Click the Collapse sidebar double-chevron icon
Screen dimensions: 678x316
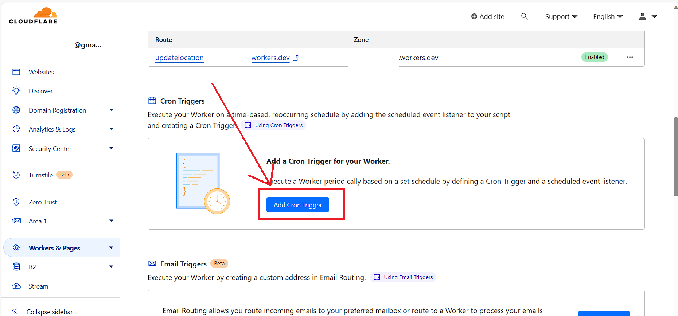point(14,311)
